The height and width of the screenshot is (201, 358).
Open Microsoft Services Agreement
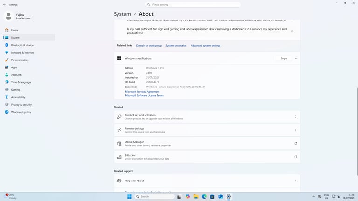click(142, 92)
